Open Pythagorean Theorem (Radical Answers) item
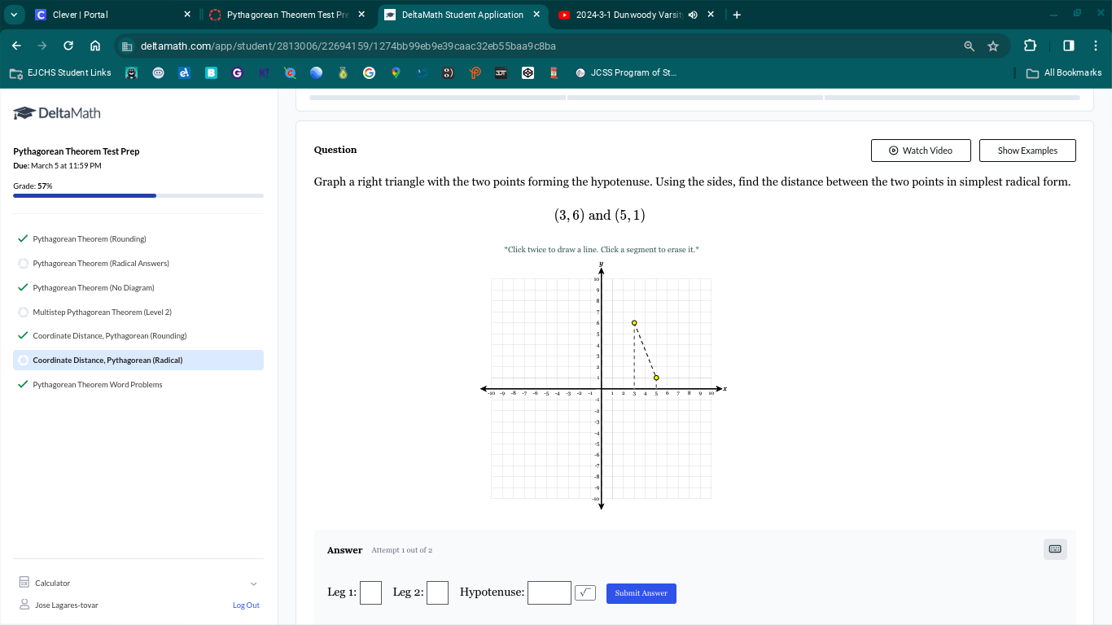 pyautogui.click(x=101, y=264)
